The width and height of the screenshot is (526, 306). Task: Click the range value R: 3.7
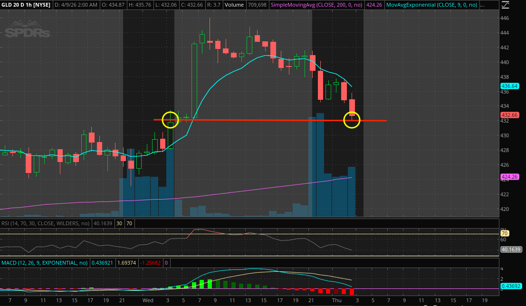tap(213, 5)
